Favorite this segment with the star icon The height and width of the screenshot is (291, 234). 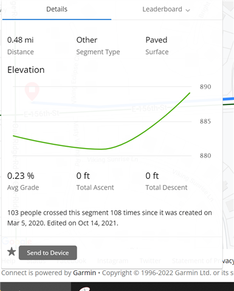pyautogui.click(x=12, y=252)
